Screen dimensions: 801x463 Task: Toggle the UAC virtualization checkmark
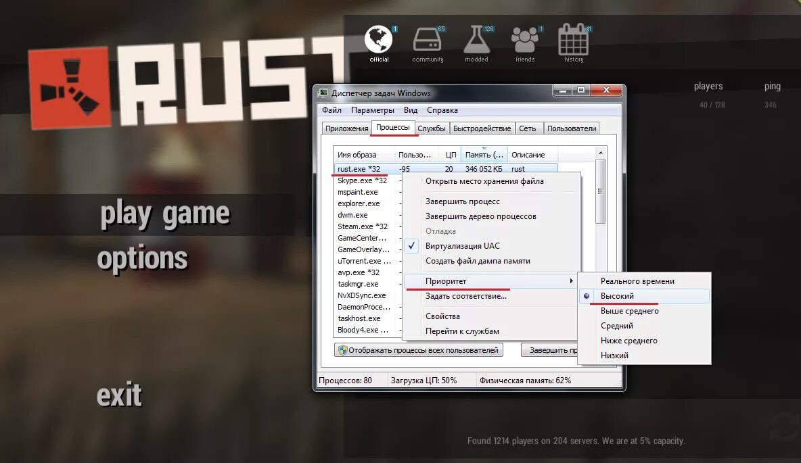[x=411, y=245]
